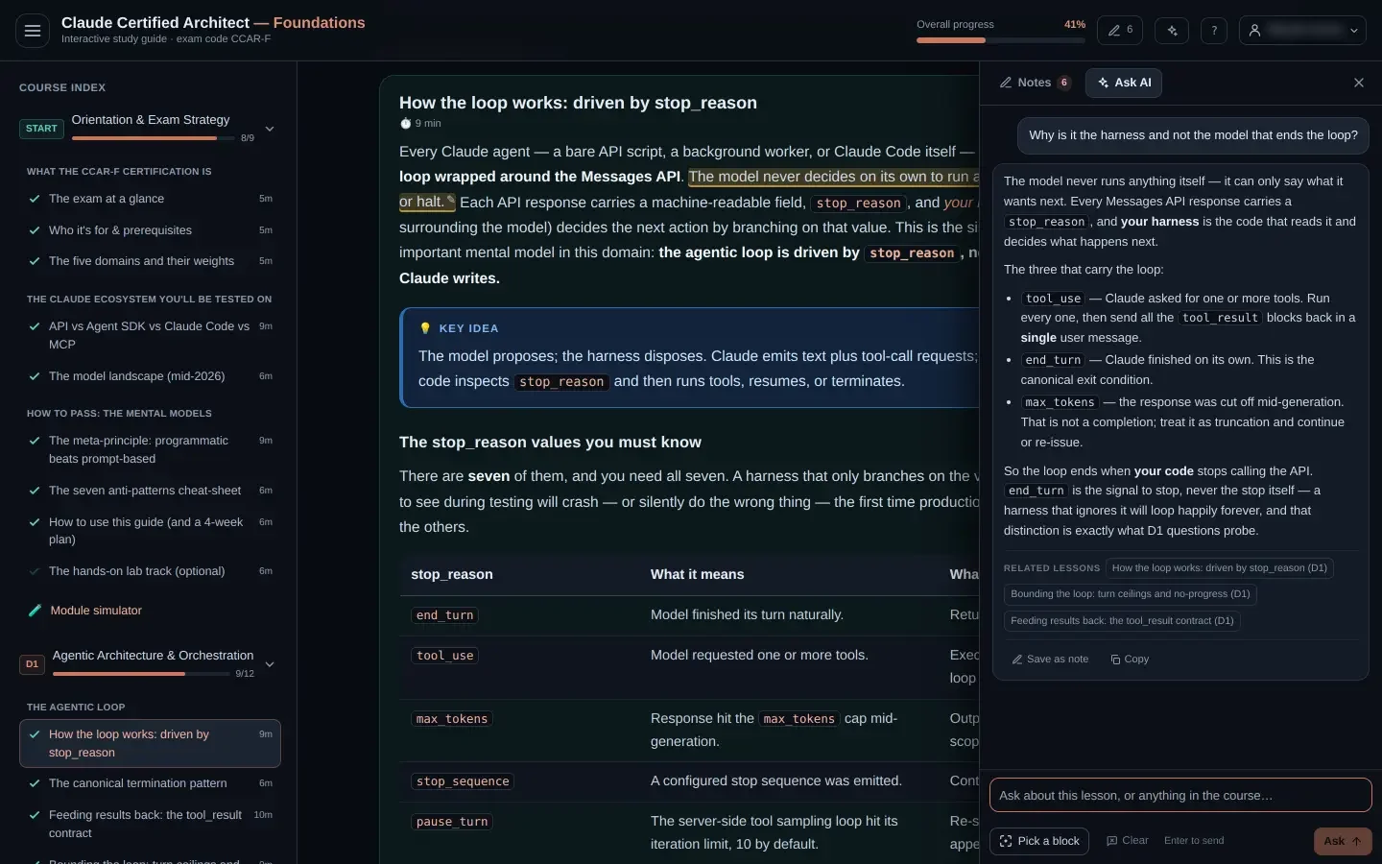This screenshot has width=1382, height=864.
Task: Click the Overall progress bar
Action: pos(1000,40)
